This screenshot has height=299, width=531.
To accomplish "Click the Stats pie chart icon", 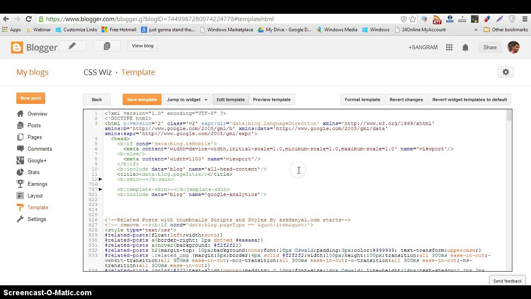I will click(20, 172).
